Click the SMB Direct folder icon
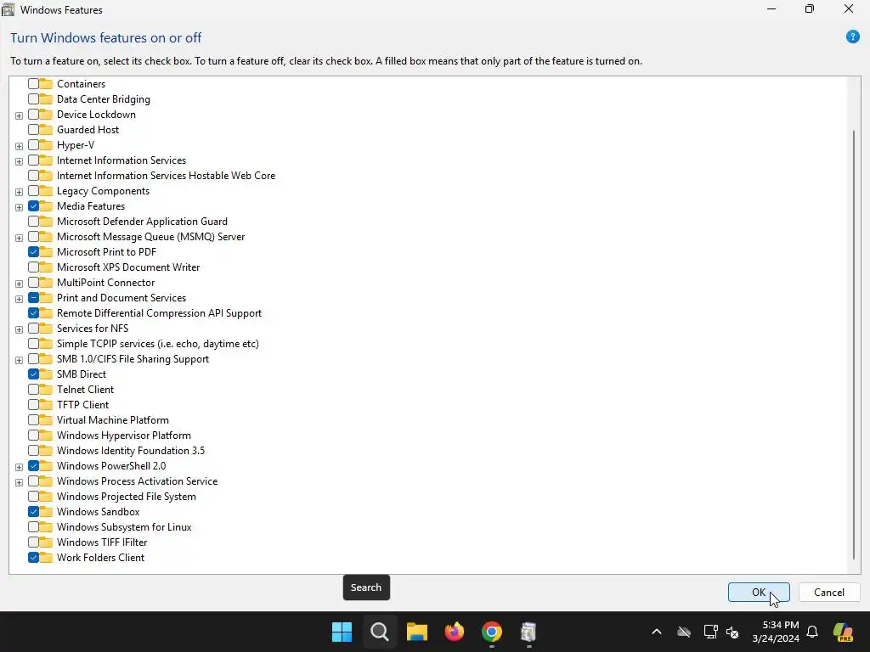870x652 pixels. pyautogui.click(x=46, y=374)
